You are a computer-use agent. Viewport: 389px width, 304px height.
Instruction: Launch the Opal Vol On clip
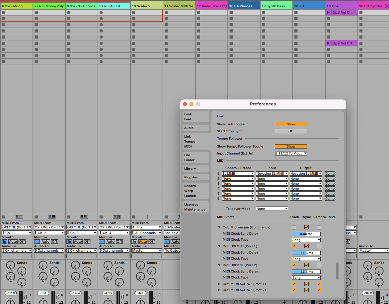(x=328, y=12)
